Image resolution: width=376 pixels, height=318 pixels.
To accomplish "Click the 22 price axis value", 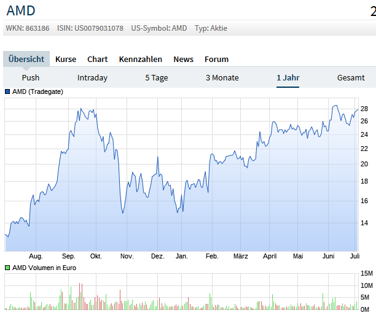I will [364, 149].
